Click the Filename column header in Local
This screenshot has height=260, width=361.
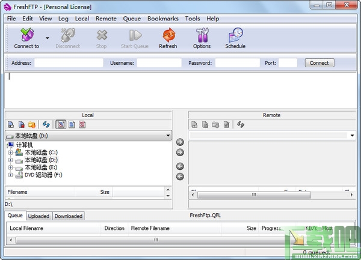40,192
